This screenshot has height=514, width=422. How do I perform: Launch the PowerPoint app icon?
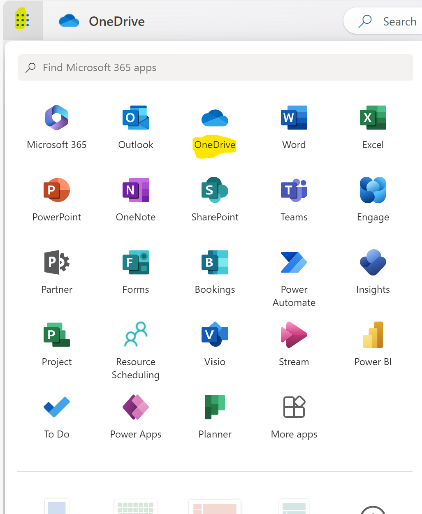pos(57,190)
